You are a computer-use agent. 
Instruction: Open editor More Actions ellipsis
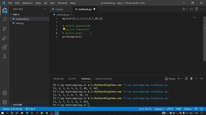point(201,9)
